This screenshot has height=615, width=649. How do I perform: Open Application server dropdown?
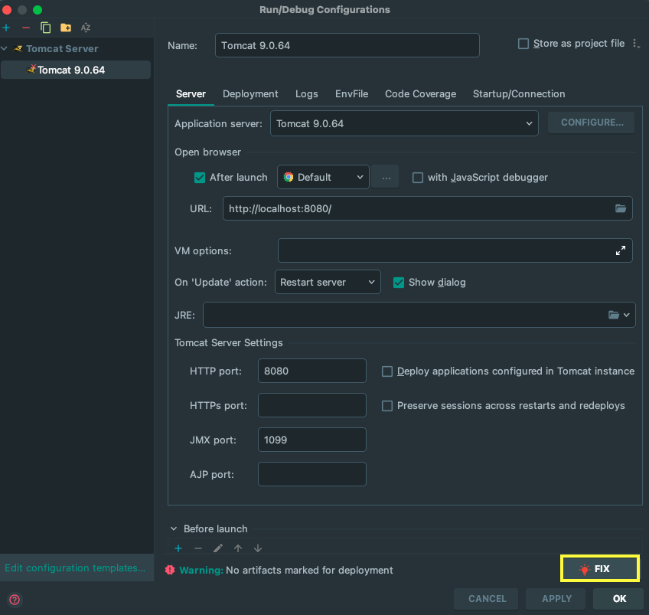[x=404, y=123]
